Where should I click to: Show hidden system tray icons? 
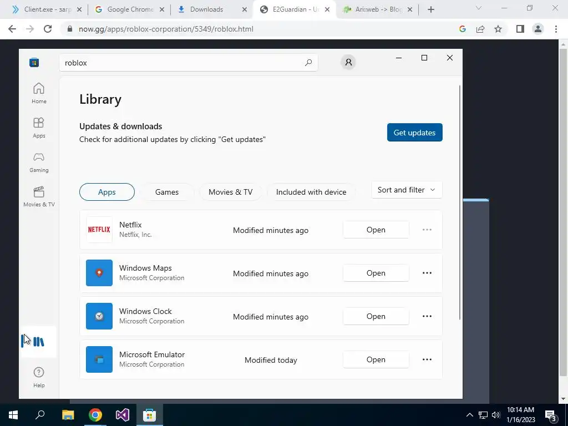coord(469,415)
